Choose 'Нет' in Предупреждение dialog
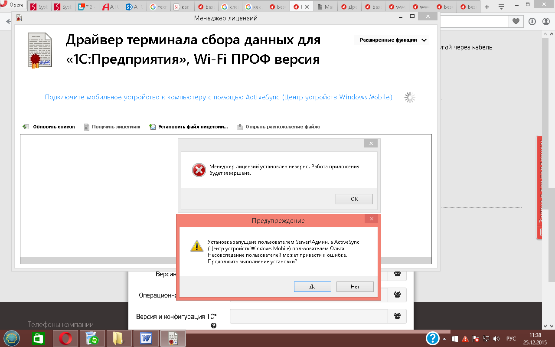 [x=355, y=287]
